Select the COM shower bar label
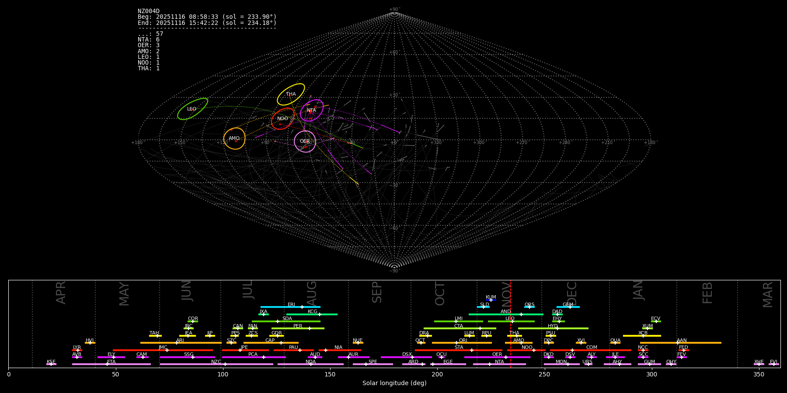Screen dimensions: 787x393 coord(592,348)
